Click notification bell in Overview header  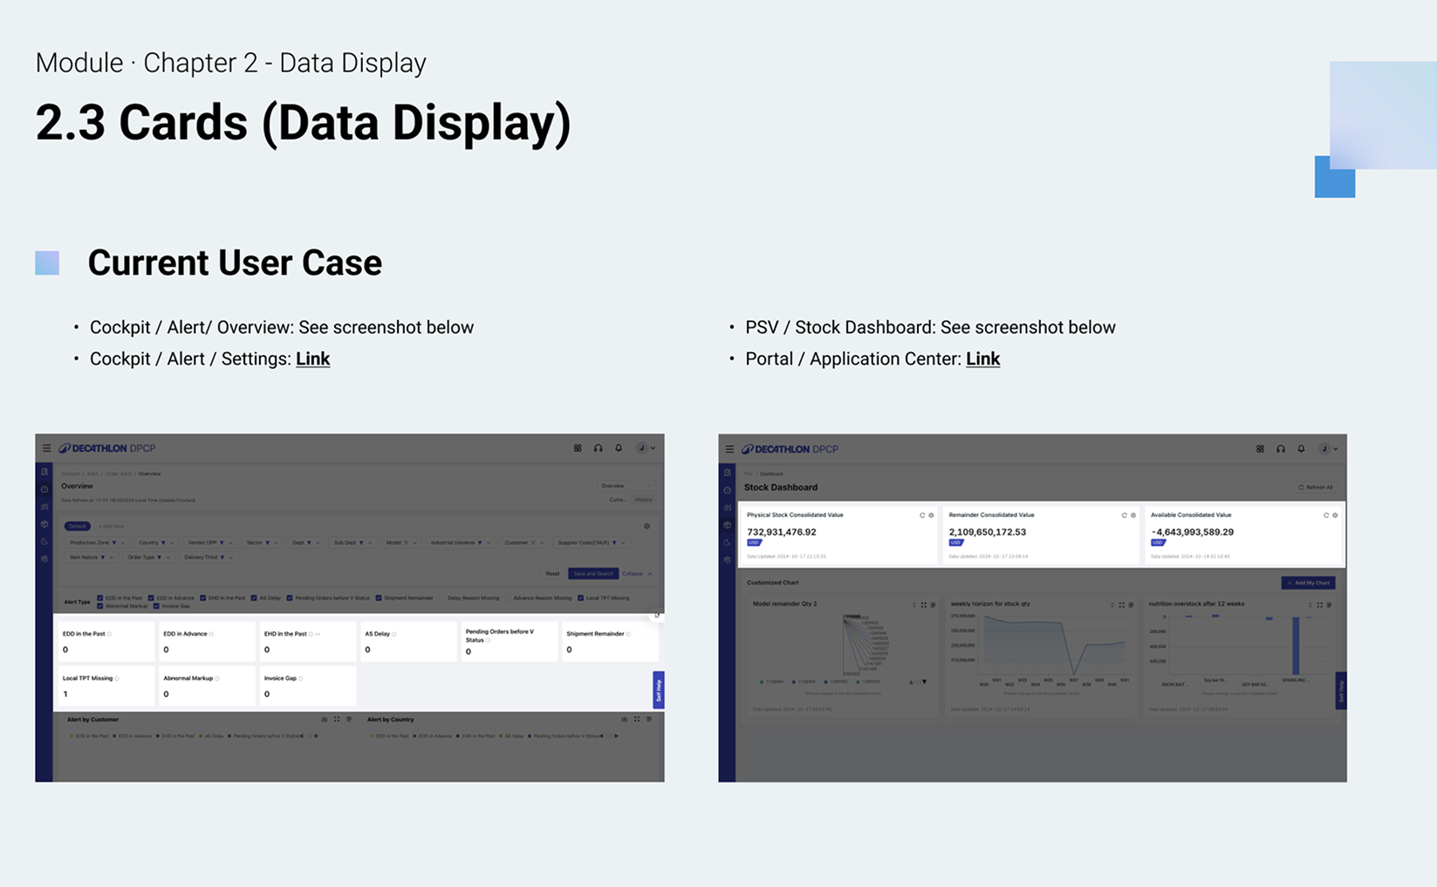click(619, 448)
